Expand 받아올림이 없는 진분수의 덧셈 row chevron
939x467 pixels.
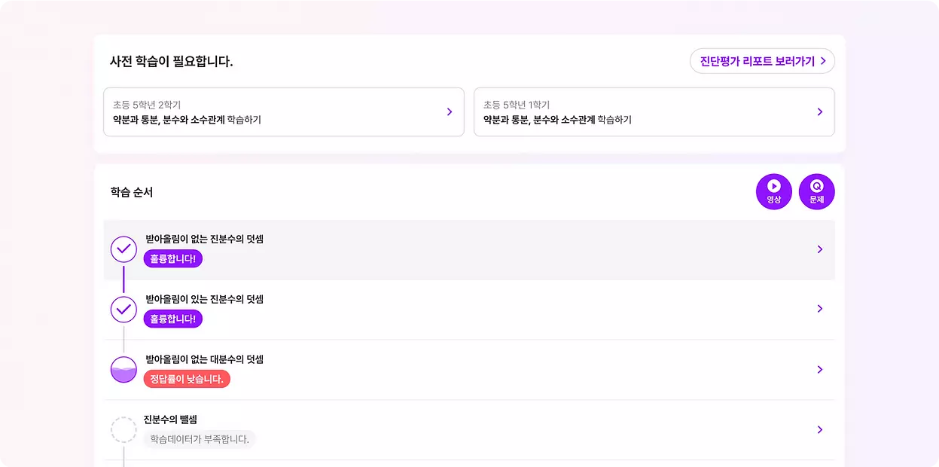(820, 249)
